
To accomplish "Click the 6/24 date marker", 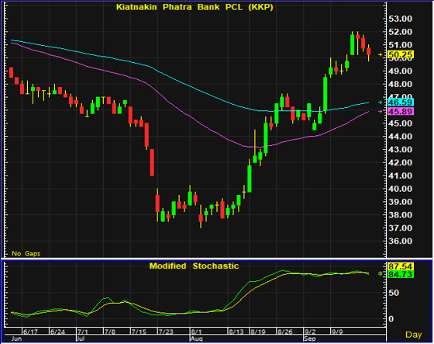I will pos(57,332).
